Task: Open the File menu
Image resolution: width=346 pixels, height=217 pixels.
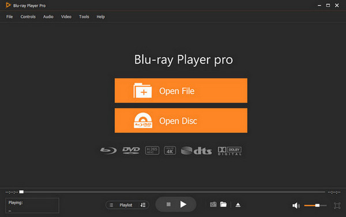Action: pyautogui.click(x=9, y=17)
